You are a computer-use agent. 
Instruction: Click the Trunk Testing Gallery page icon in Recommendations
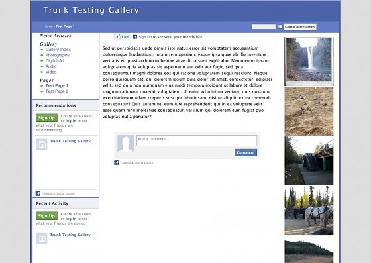pyautogui.click(x=41, y=144)
